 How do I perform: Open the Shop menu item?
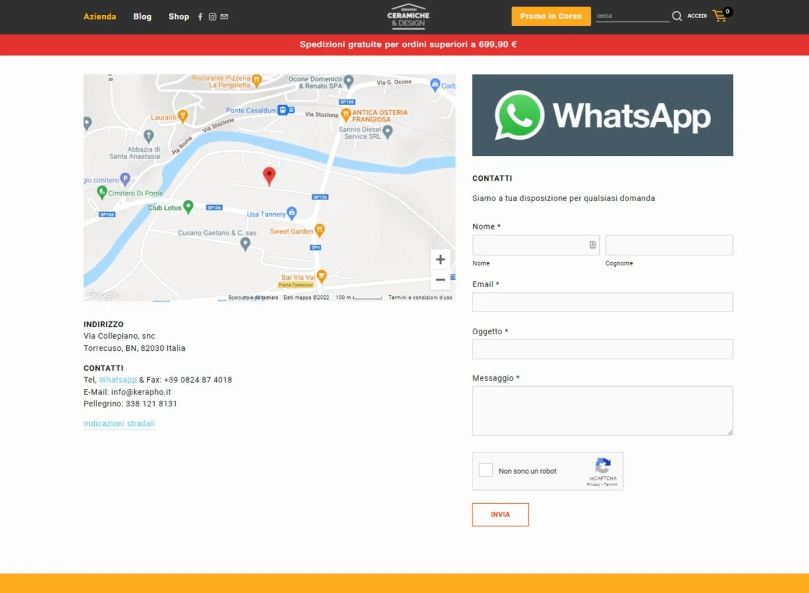pyautogui.click(x=179, y=16)
